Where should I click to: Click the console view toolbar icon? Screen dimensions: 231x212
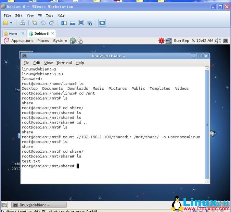(x=102, y=23)
